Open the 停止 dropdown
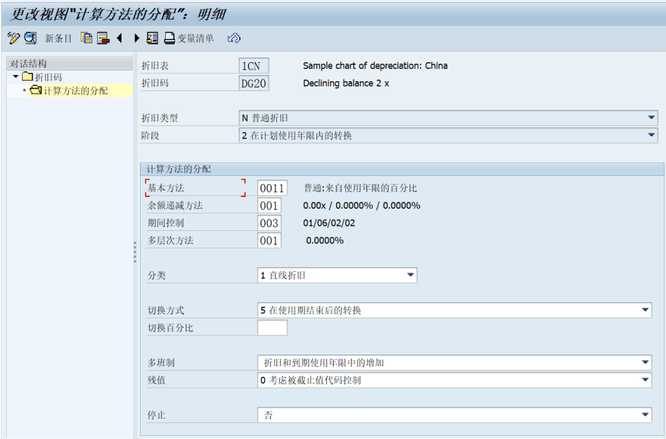 646,415
